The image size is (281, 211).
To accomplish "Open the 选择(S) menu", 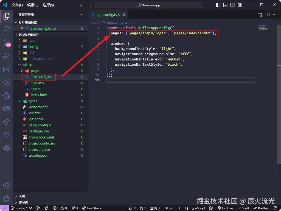I will [48, 5].
